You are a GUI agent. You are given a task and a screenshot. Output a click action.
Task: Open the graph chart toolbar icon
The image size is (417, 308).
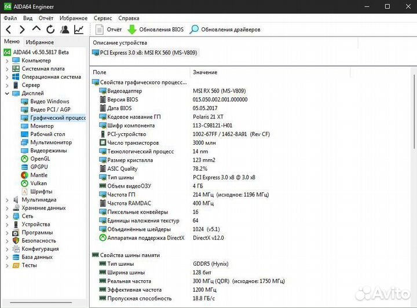(x=79, y=30)
